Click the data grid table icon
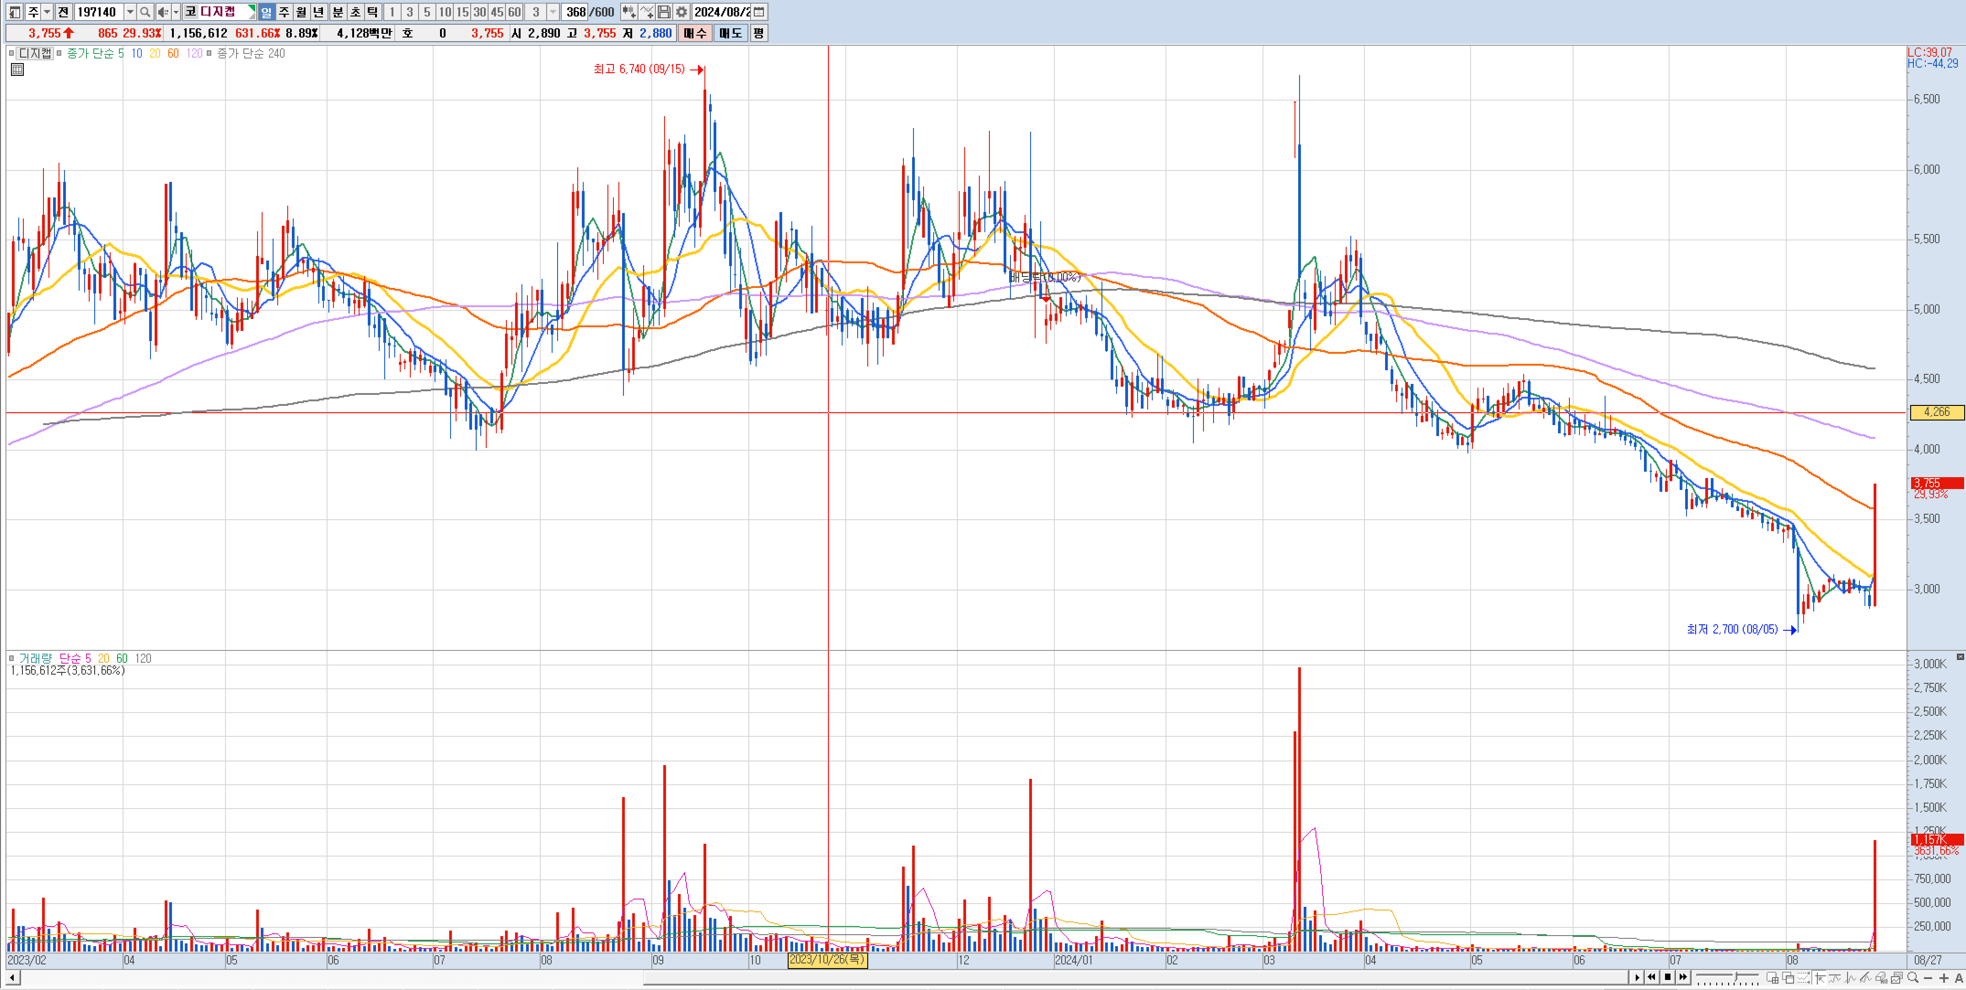The width and height of the screenshot is (1966, 990). 17,69
